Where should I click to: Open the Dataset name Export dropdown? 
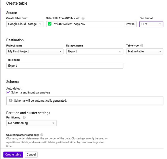(x=95, y=51)
